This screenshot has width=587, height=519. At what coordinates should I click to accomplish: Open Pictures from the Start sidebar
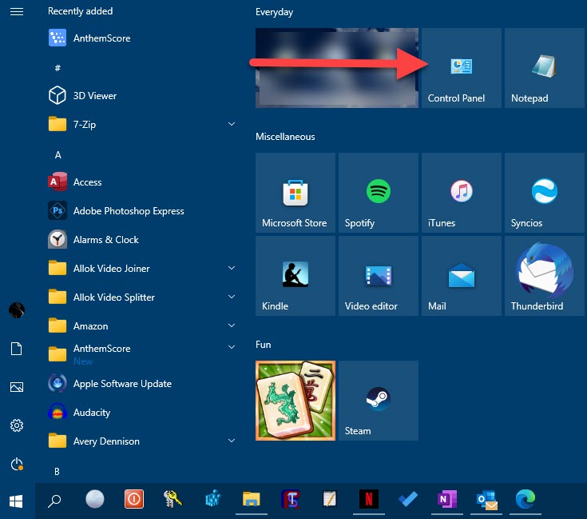[17, 387]
